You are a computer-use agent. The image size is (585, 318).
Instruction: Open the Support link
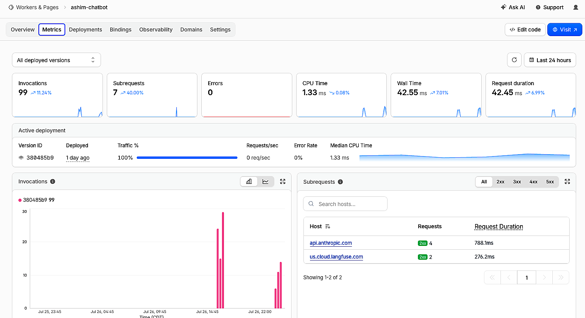[x=550, y=7]
